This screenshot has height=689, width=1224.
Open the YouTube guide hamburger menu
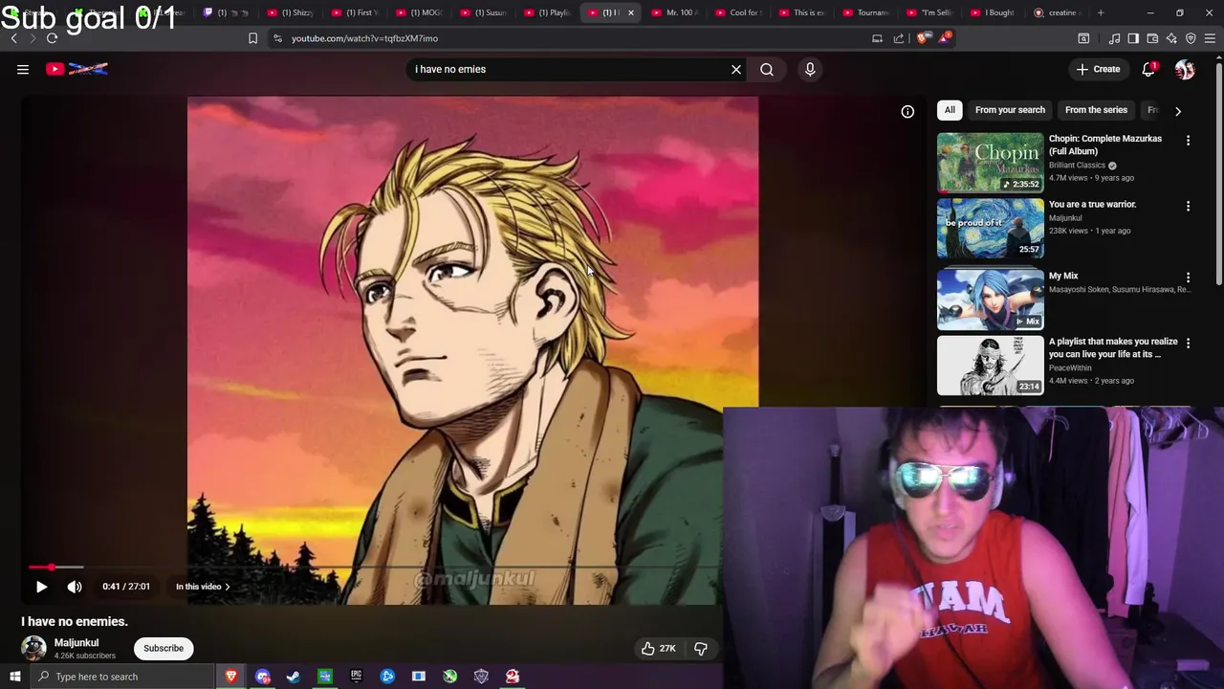point(23,69)
